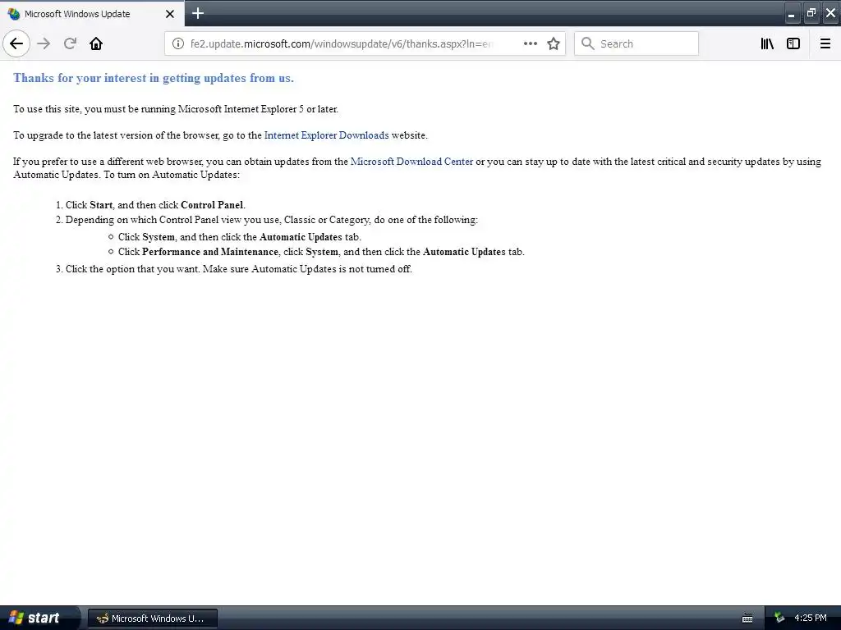Viewport: 841px width, 630px height.
Task: Click the Windows Update tab favicon
Action: (x=14, y=14)
